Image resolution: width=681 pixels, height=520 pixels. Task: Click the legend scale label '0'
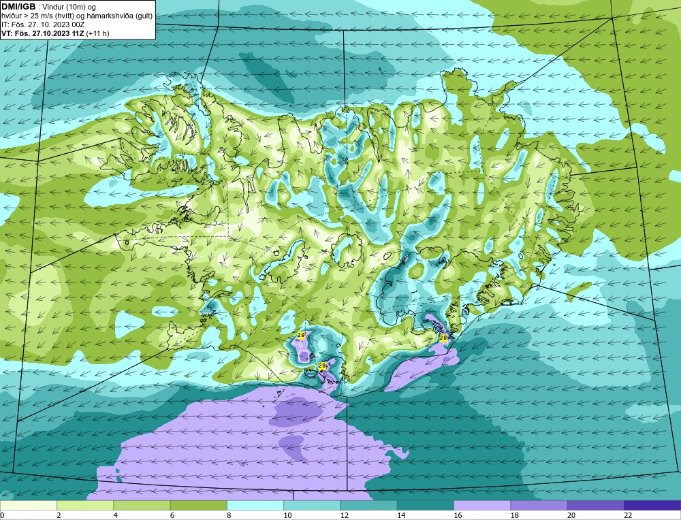(x=2, y=515)
